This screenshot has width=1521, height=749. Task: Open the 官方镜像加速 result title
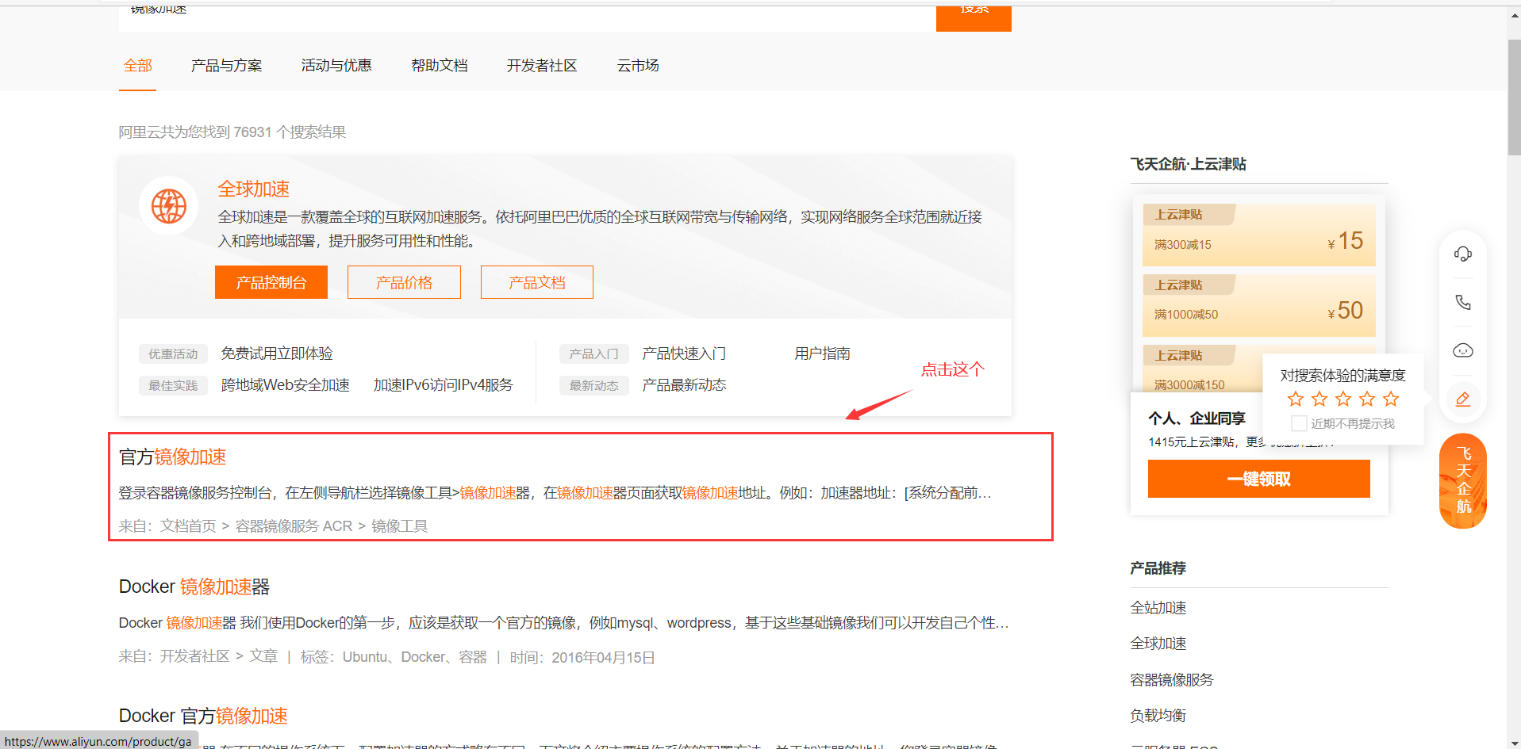pos(173,457)
